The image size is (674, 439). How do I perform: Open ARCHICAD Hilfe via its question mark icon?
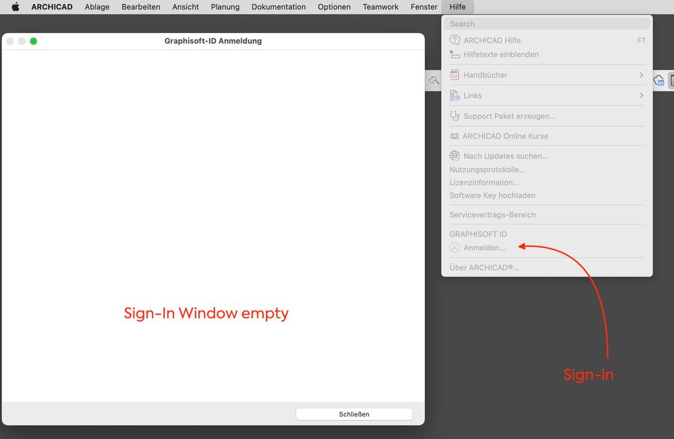point(453,40)
